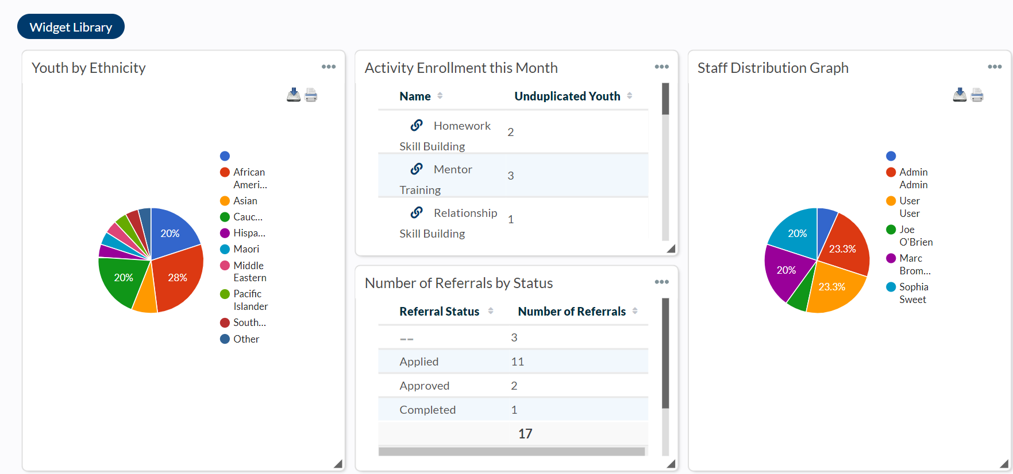This screenshot has height=474, width=1013.
Task: Toggle the Maori series in the legend
Action: coord(246,249)
